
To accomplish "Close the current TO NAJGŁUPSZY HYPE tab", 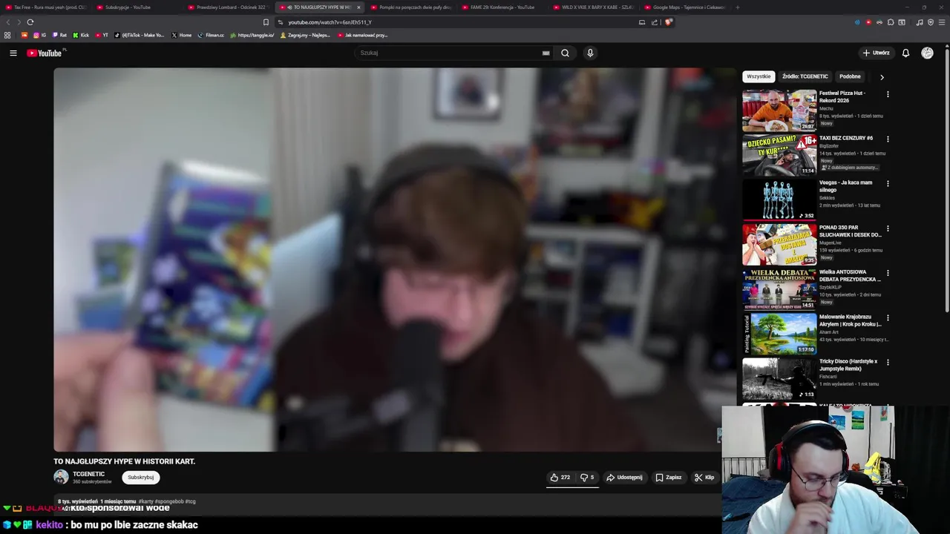I will tap(358, 7).
